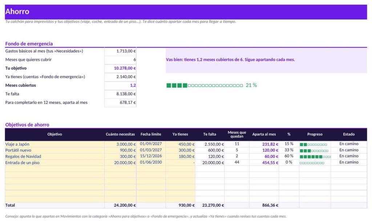Image resolution: width=372 pixels, height=223 pixels.
Task: Click the 231,82 € monthly amount
Action: click(x=264, y=144)
